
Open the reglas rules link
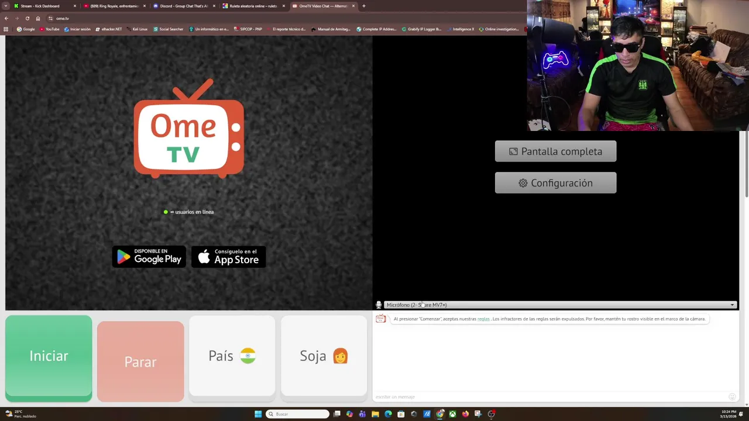click(483, 319)
